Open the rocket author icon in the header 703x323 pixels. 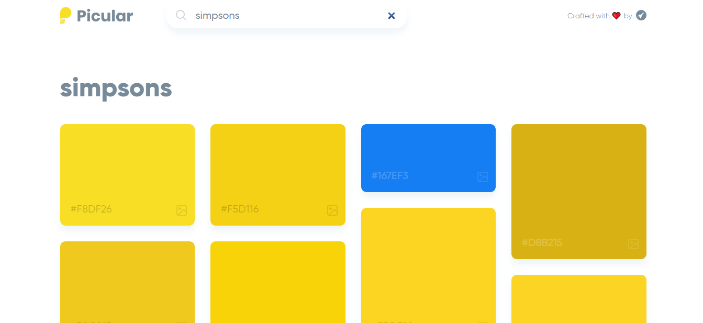641,16
